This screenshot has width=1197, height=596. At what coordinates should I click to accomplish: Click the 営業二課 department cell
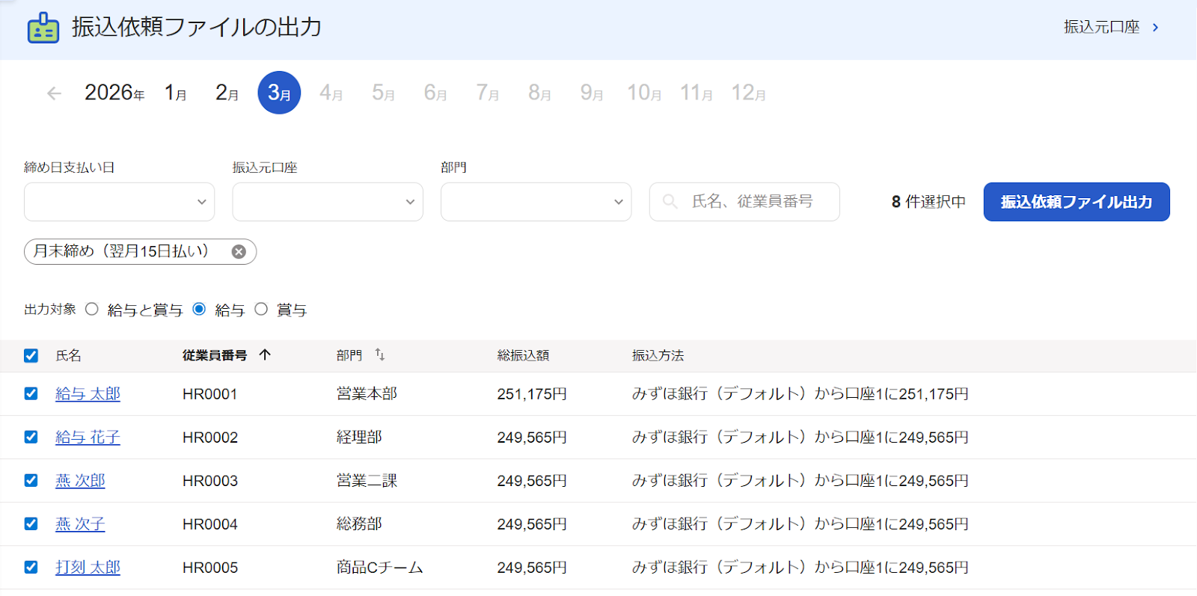pyautogui.click(x=367, y=480)
